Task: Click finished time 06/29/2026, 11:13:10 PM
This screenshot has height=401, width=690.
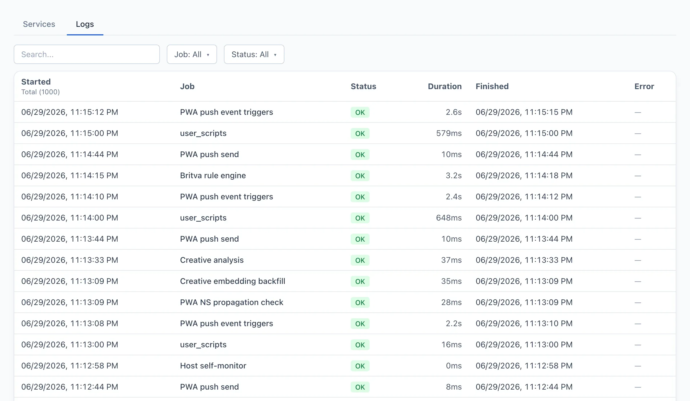Action: point(524,323)
